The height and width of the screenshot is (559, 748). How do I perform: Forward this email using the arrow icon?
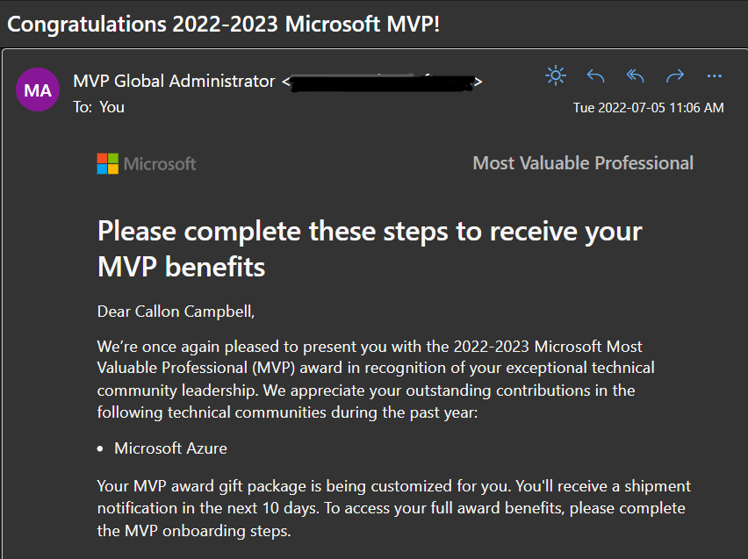[x=675, y=76]
